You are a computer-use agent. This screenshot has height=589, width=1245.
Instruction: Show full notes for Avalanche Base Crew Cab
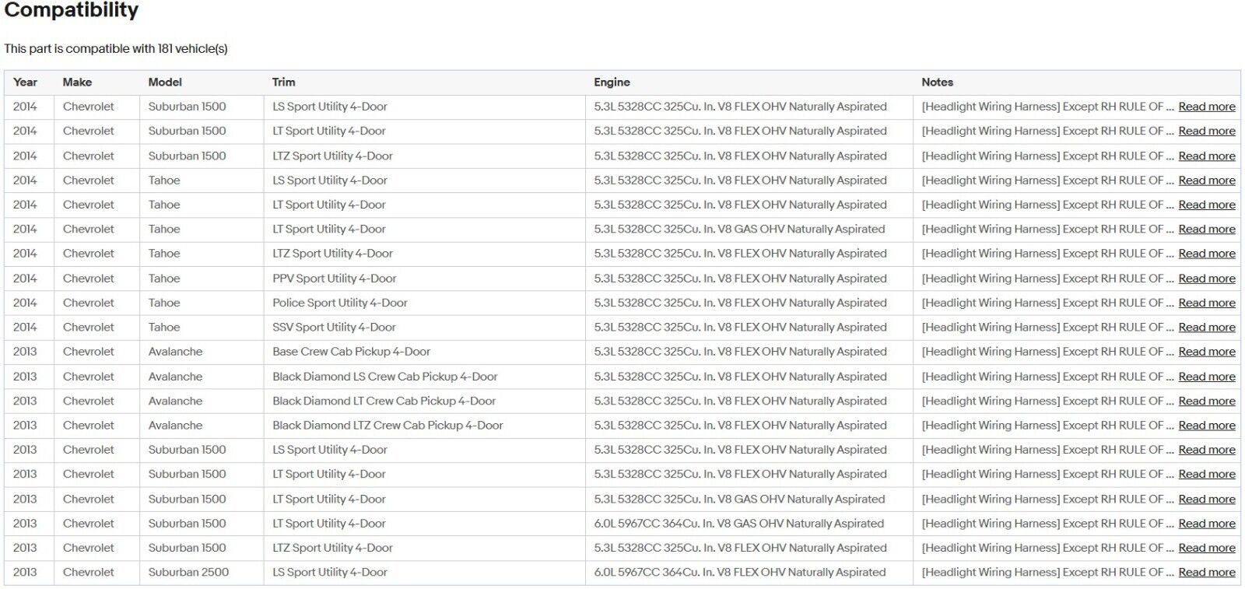[x=1206, y=352]
